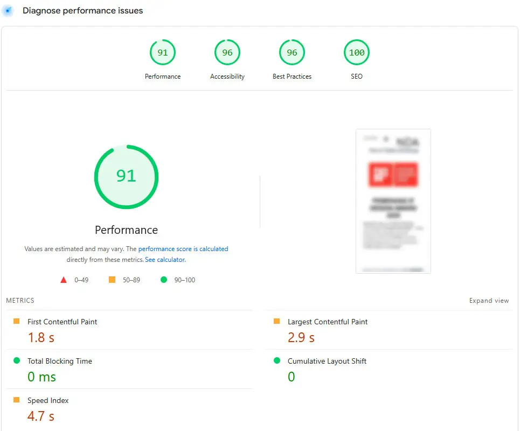Screen dimensions: 520x431
Task: Select the 50–89 orange legend marker
Action: tap(112, 279)
